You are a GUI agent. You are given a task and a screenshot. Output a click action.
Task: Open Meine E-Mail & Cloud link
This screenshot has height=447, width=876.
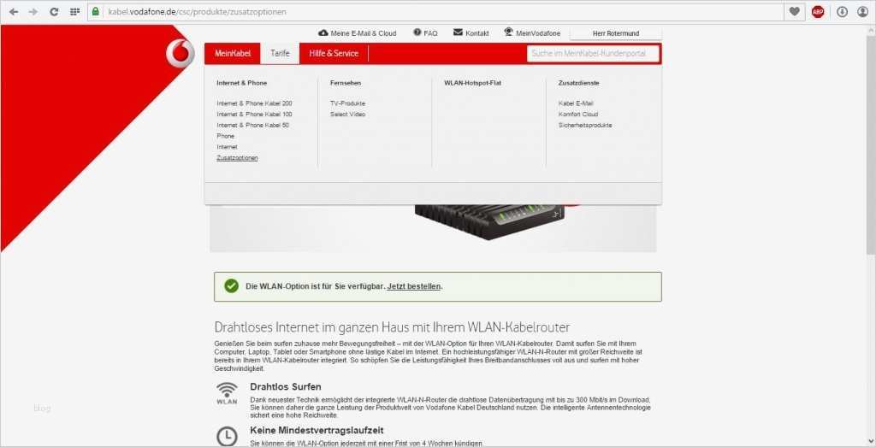pos(363,33)
